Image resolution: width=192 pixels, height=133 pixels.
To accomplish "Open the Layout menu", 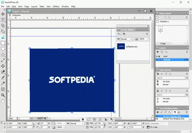I will [x=34, y=6].
